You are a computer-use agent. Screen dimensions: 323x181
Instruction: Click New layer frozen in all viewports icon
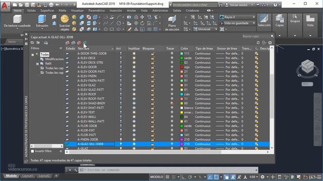click(x=73, y=43)
